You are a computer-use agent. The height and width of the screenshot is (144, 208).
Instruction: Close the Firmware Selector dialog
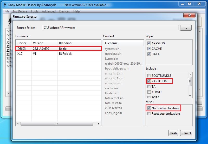point(190,15)
